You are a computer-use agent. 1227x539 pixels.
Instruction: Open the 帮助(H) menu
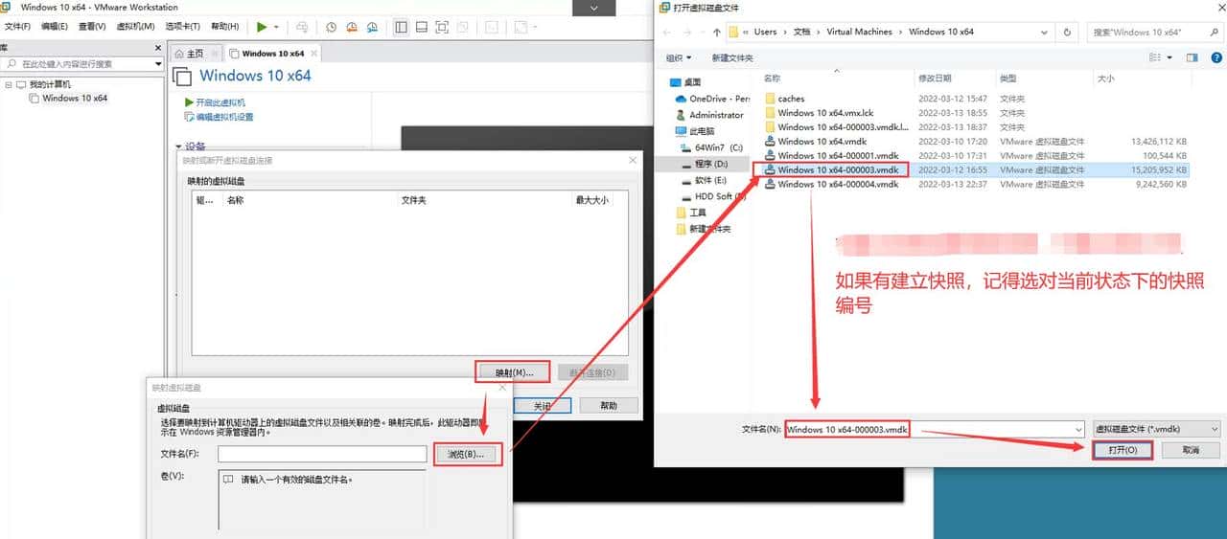pyautogui.click(x=224, y=27)
